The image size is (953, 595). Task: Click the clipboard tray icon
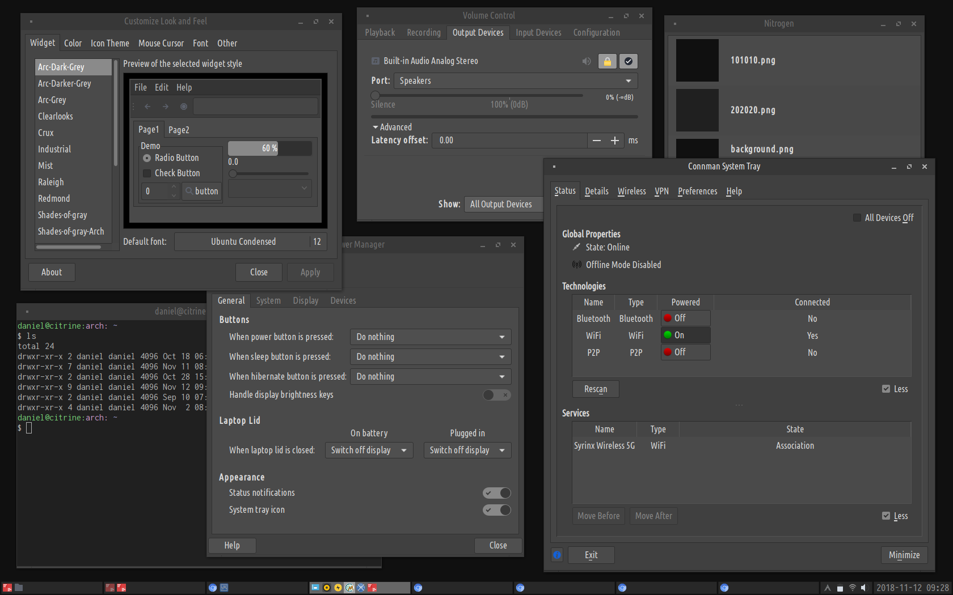(x=840, y=588)
